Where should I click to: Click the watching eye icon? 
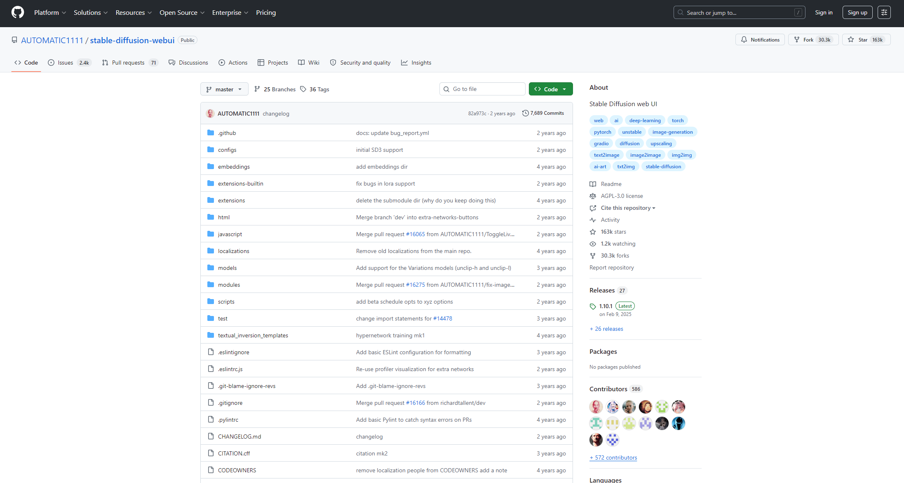tap(593, 244)
